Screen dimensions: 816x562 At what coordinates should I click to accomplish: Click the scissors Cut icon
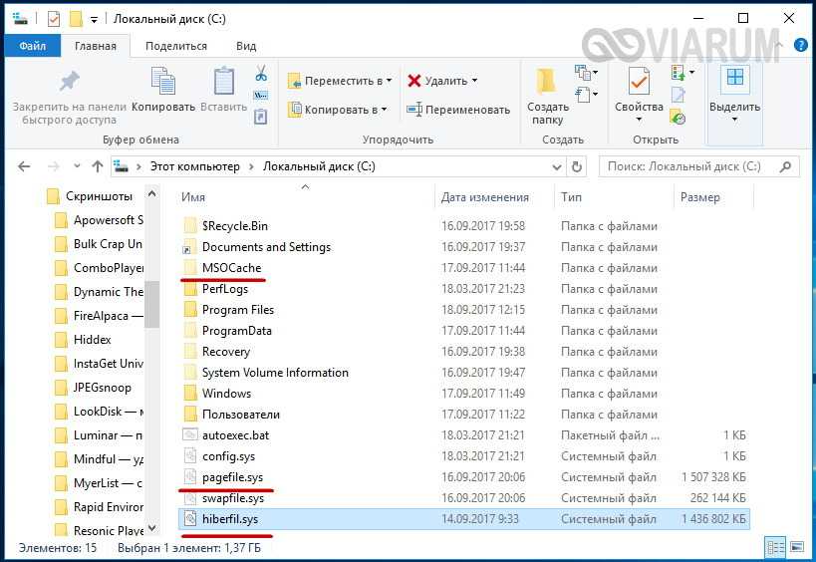(x=261, y=73)
